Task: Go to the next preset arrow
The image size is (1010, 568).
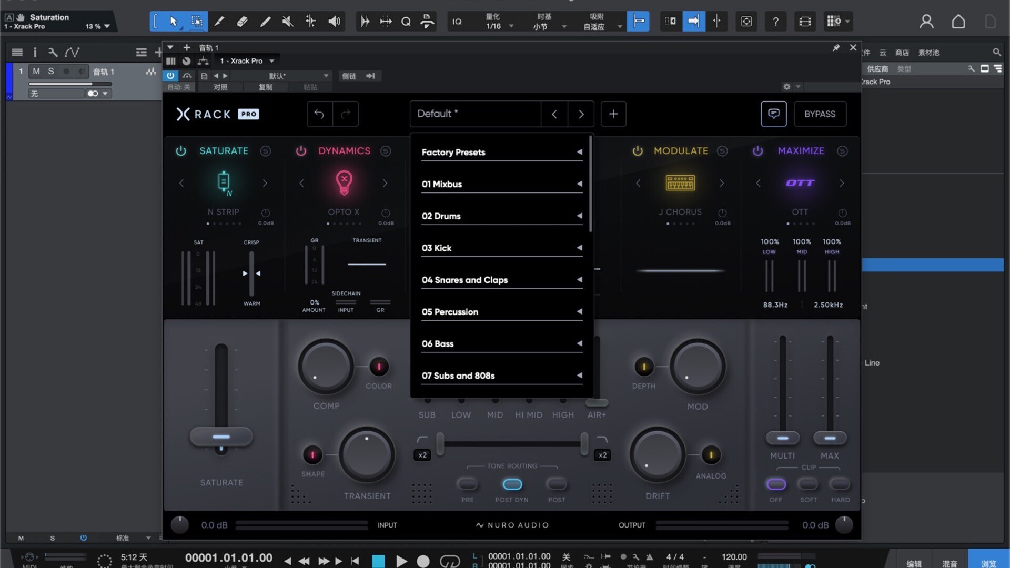Action: 581,114
